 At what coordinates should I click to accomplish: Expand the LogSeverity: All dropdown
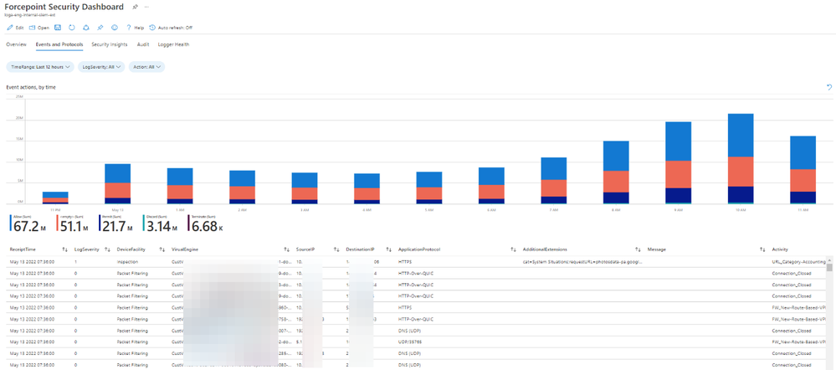tap(100, 67)
